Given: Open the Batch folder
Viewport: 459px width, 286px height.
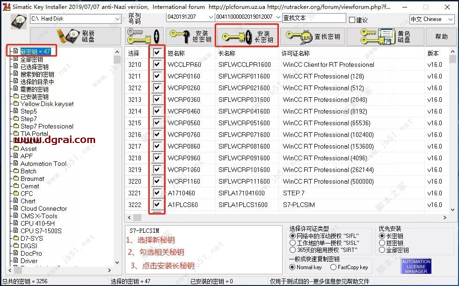Looking at the screenshot, I should [x=29, y=171].
